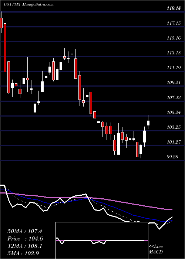Select the 101.27 price axis label

[x=174, y=142]
